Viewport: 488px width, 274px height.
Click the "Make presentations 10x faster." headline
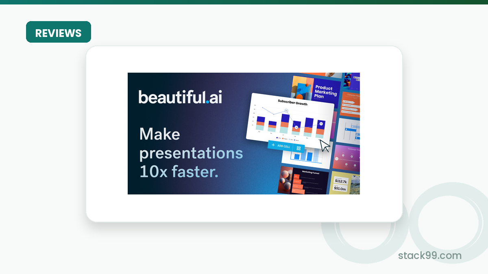click(191, 153)
